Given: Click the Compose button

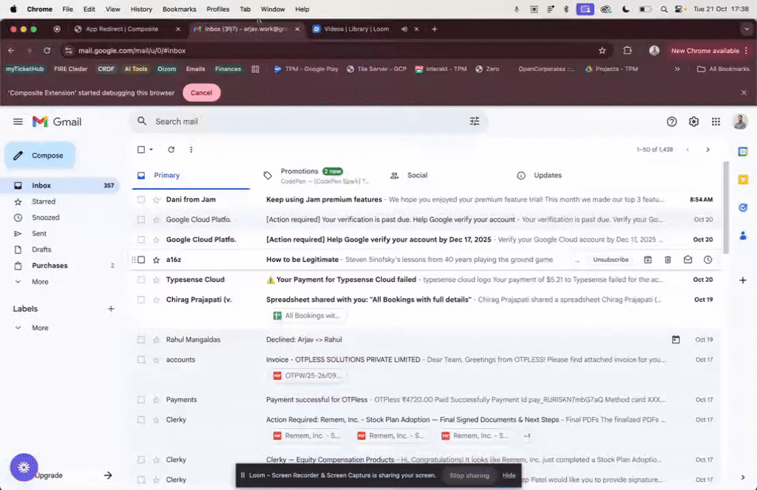Looking at the screenshot, I should 40,156.
